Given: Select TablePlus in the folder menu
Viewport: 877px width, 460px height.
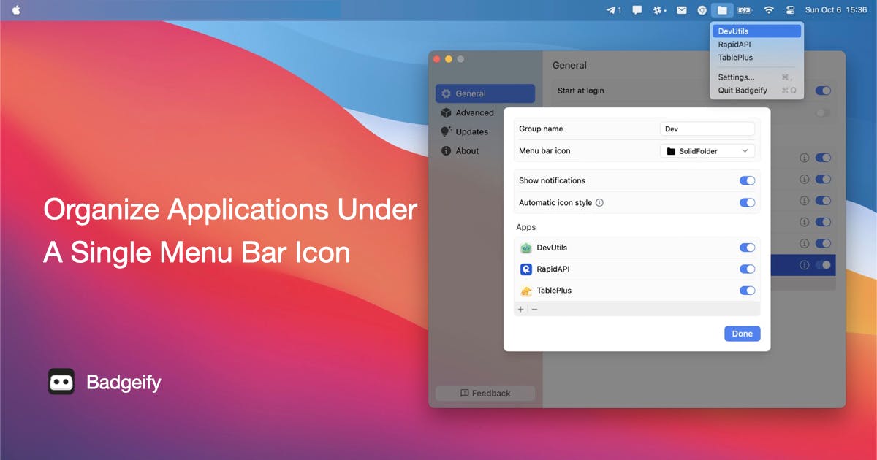Looking at the screenshot, I should [757, 58].
